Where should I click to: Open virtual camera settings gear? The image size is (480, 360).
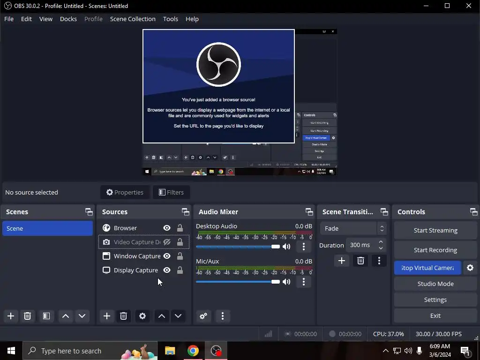coord(470,268)
